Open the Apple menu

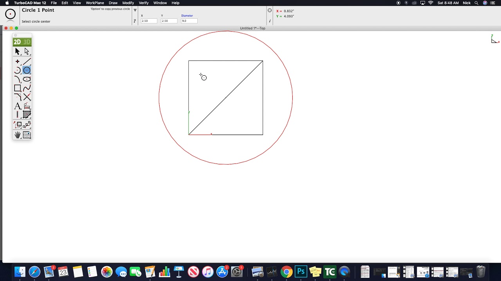click(7, 3)
